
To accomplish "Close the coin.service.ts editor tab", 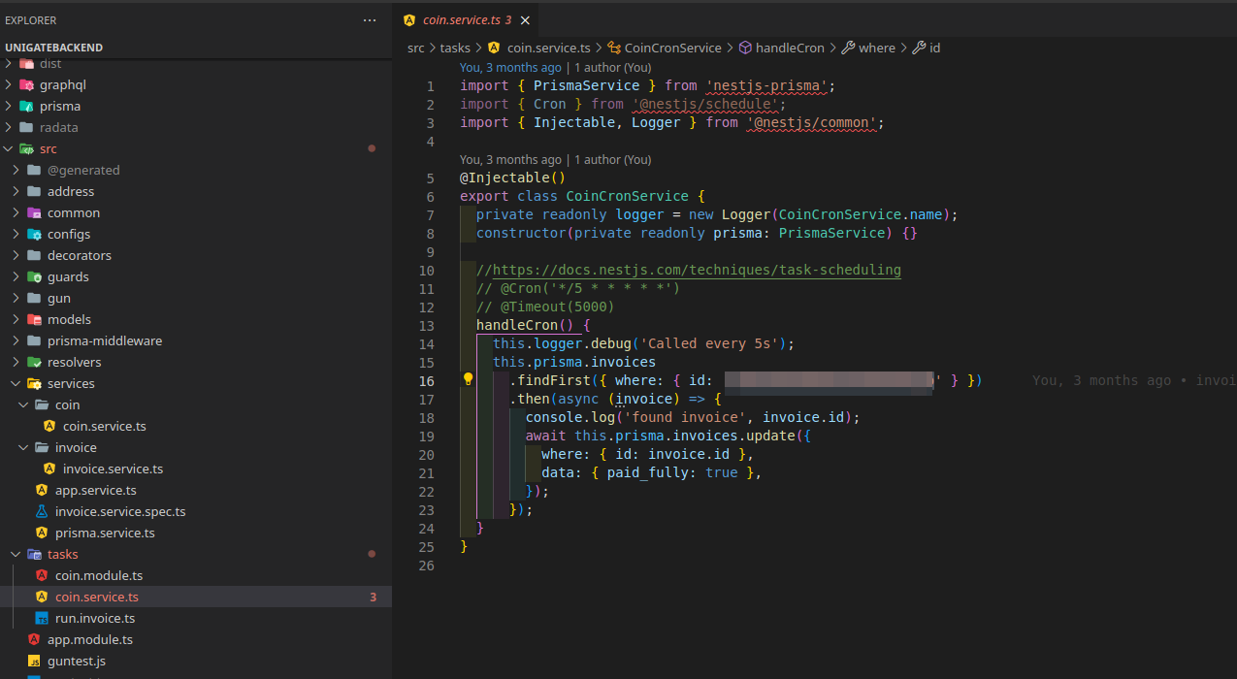I will click(x=525, y=20).
